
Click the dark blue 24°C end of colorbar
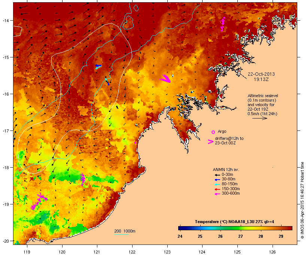pyautogui.click(x=180, y=228)
